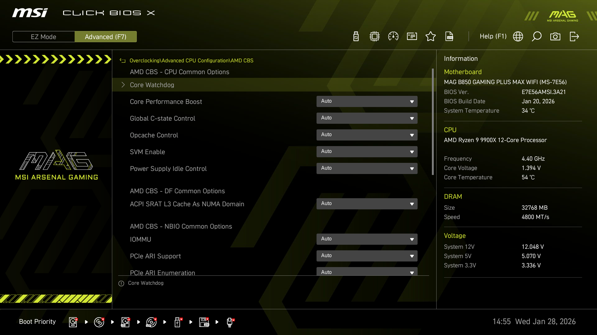The image size is (597, 335).
Task: Click the language globe icon
Action: 518,36
